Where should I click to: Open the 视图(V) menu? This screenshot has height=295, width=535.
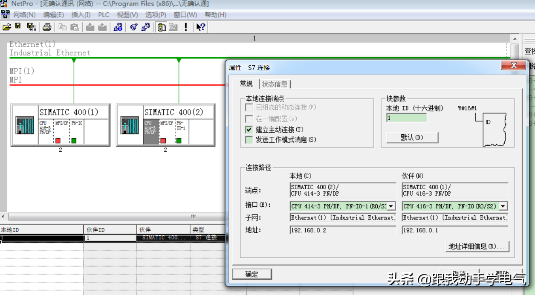click(x=127, y=15)
